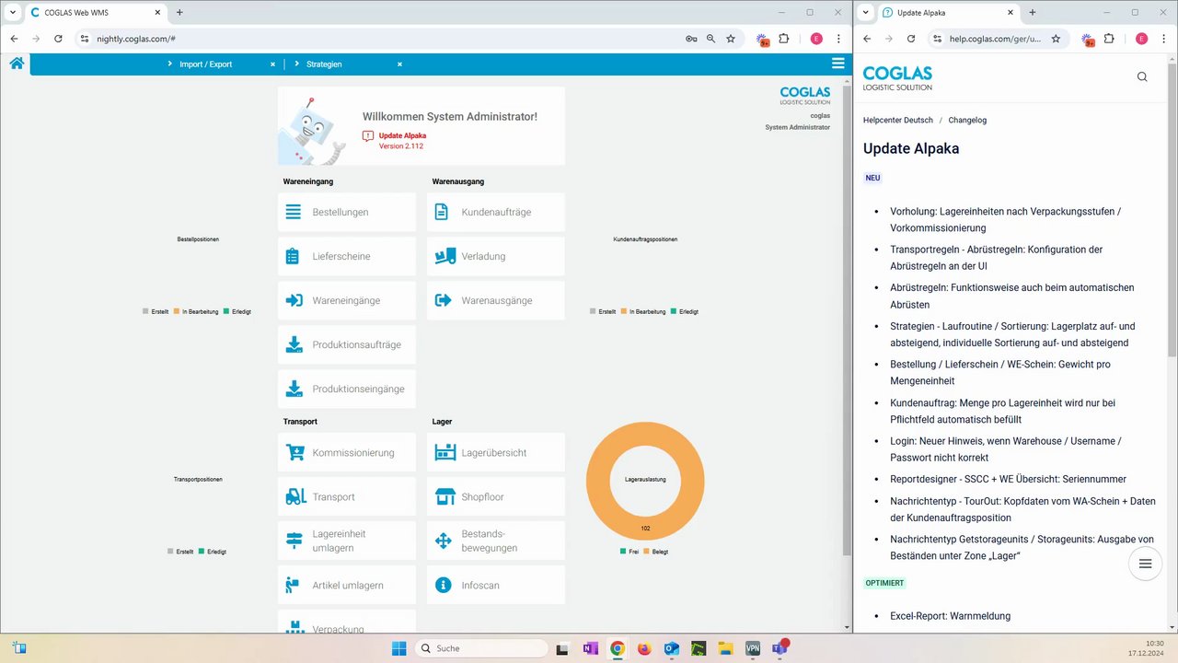
Task: Click the Lagereinheit umlagern signpost icon
Action: click(x=294, y=541)
